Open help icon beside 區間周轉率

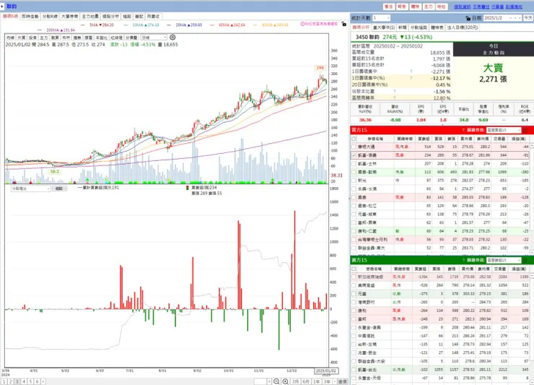[x=395, y=98]
